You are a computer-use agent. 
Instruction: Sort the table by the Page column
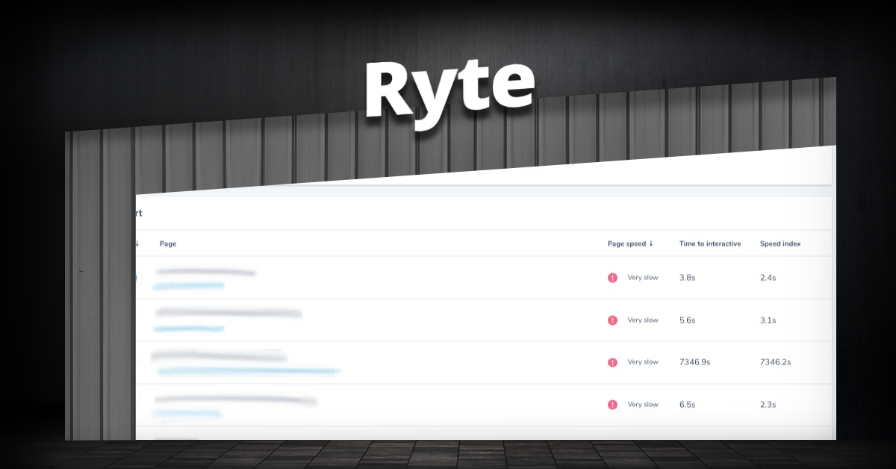tap(168, 243)
